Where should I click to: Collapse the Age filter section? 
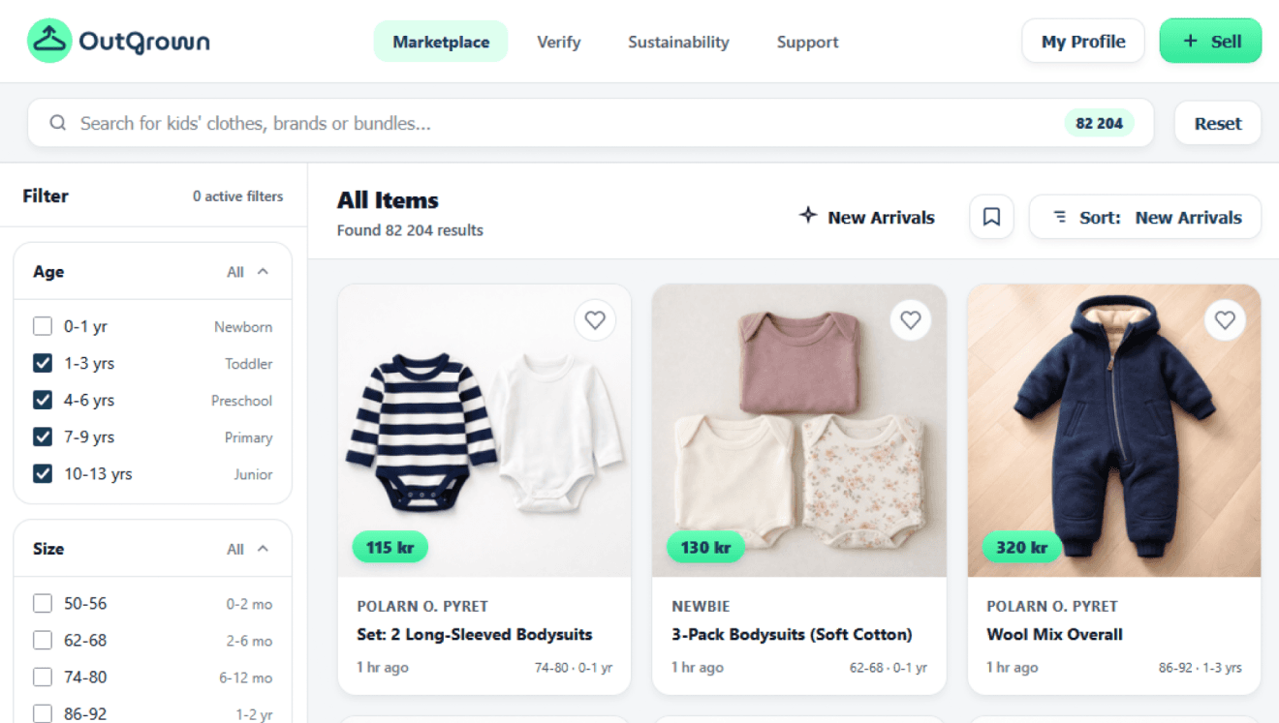coord(263,272)
